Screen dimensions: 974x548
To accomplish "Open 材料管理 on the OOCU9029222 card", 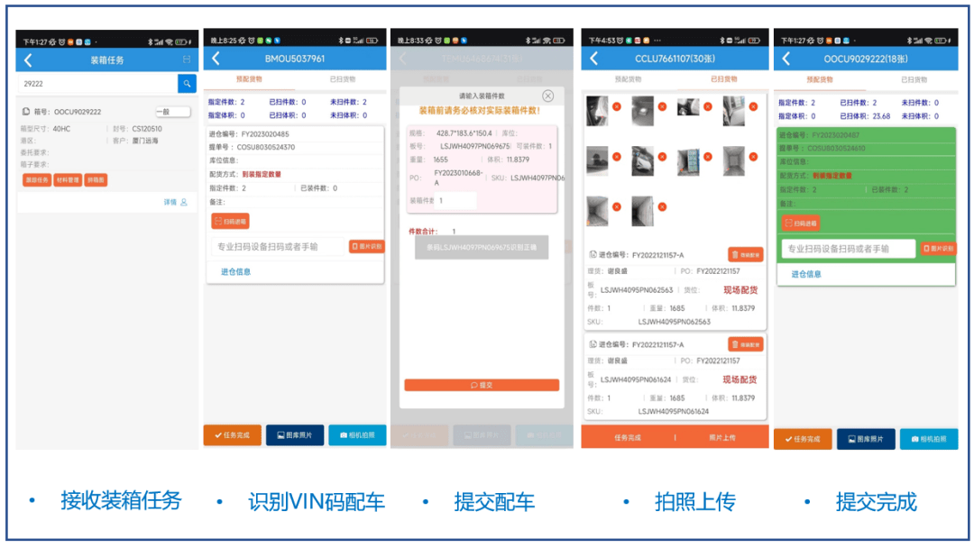I will click(x=68, y=180).
